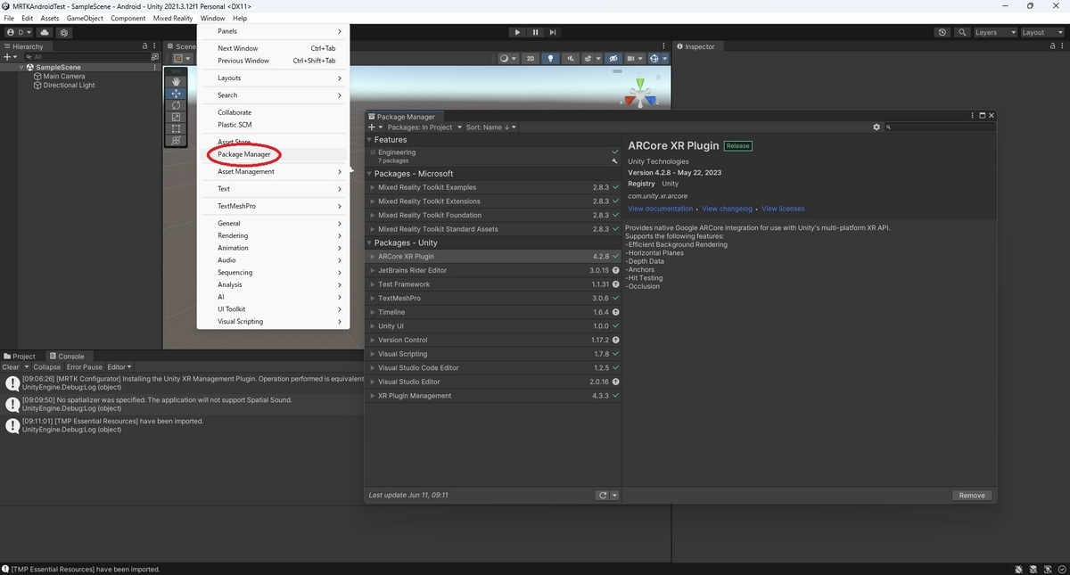Switch to the Project tab
Image resolution: width=1070 pixels, height=575 pixels.
click(20, 357)
